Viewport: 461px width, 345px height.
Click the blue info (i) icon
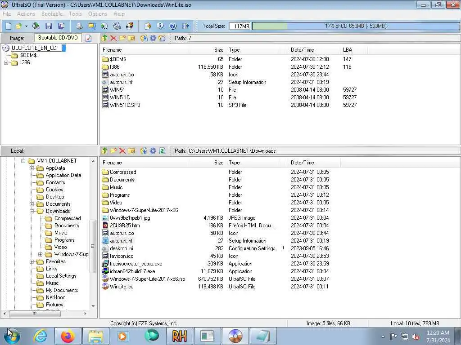(160, 26)
